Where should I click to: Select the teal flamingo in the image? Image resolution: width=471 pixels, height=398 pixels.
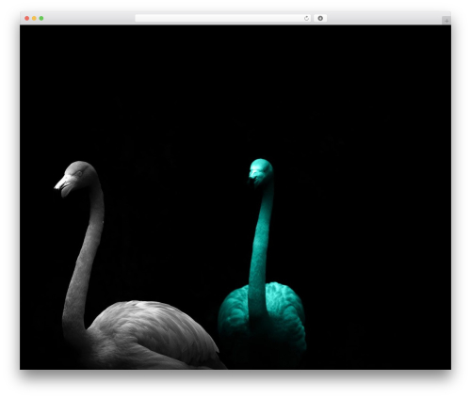[x=262, y=261]
